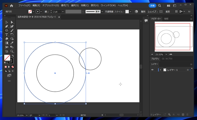Switch to 情報 panel tab

click(x=166, y=19)
